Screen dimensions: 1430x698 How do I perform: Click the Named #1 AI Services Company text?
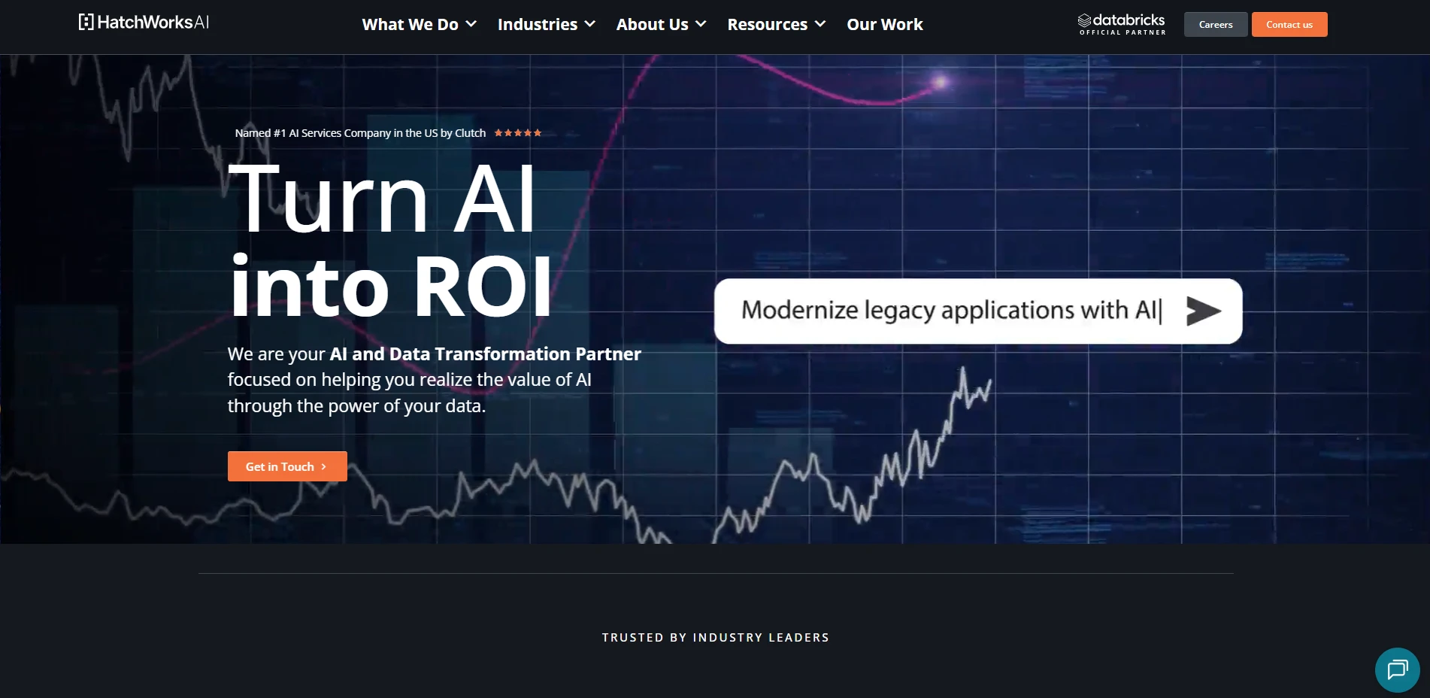click(360, 133)
